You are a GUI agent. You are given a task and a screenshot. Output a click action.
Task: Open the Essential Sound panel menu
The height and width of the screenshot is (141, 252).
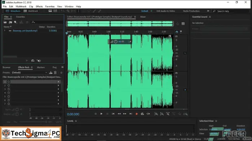(x=210, y=17)
